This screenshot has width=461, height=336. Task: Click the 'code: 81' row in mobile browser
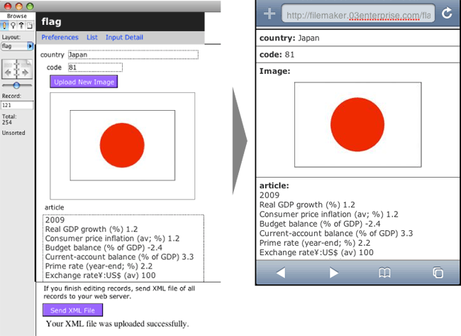[x=357, y=55]
